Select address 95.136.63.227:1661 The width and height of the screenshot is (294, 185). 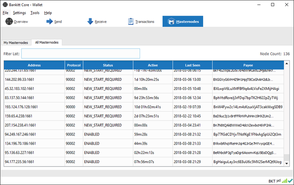(x=19, y=153)
